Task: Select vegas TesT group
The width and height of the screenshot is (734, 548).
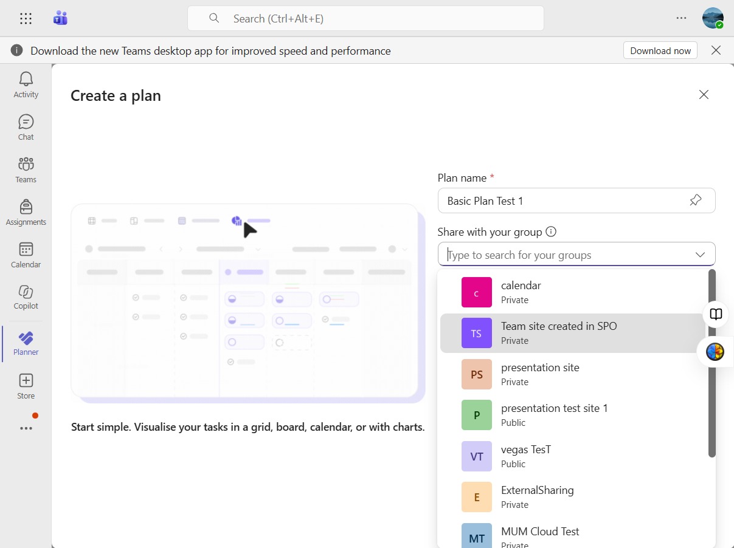Action: click(572, 456)
